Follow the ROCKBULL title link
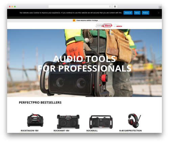 click(x=92, y=130)
